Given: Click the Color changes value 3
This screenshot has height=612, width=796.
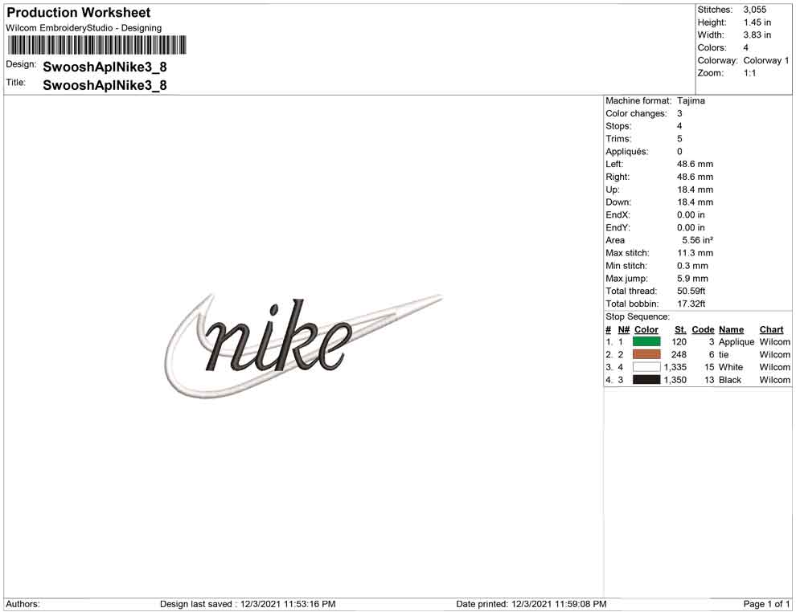Looking at the screenshot, I should click(679, 113).
